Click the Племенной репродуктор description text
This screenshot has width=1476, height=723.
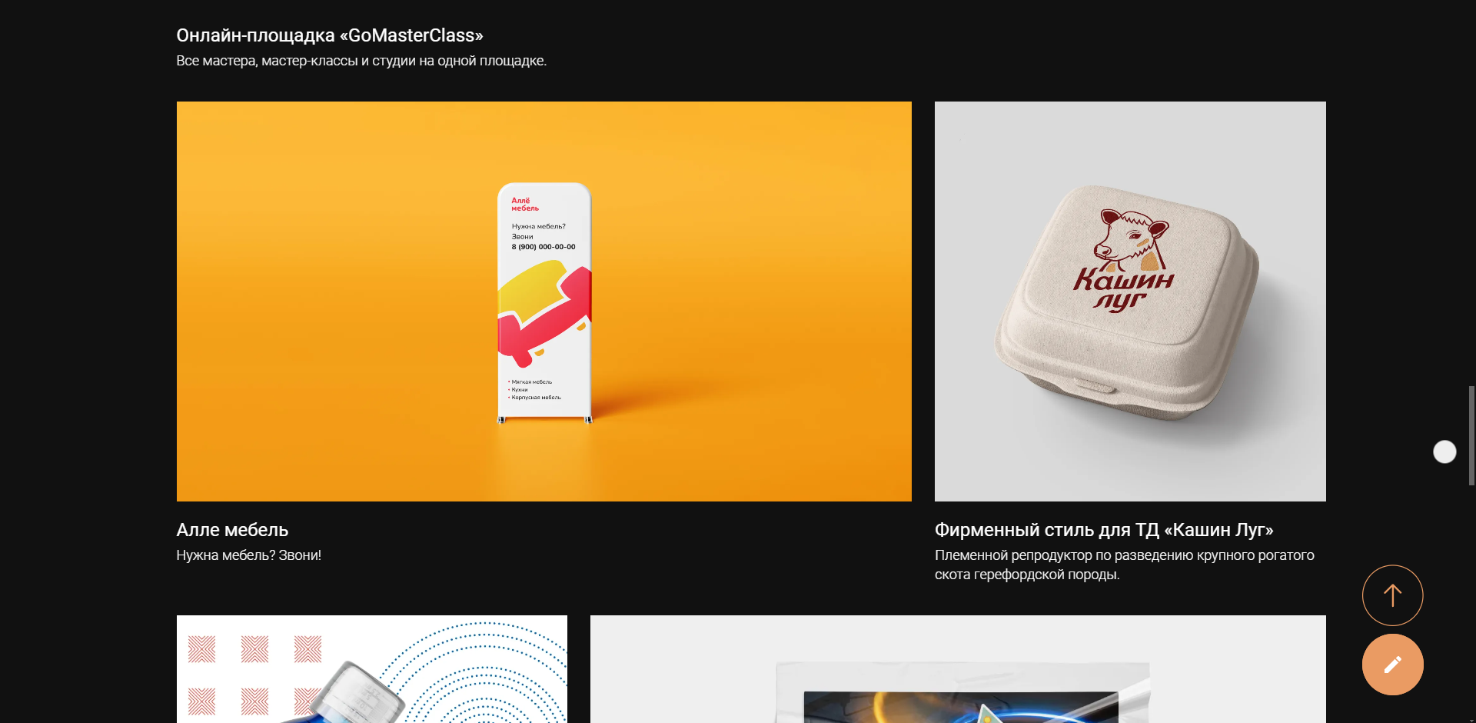(x=1125, y=565)
